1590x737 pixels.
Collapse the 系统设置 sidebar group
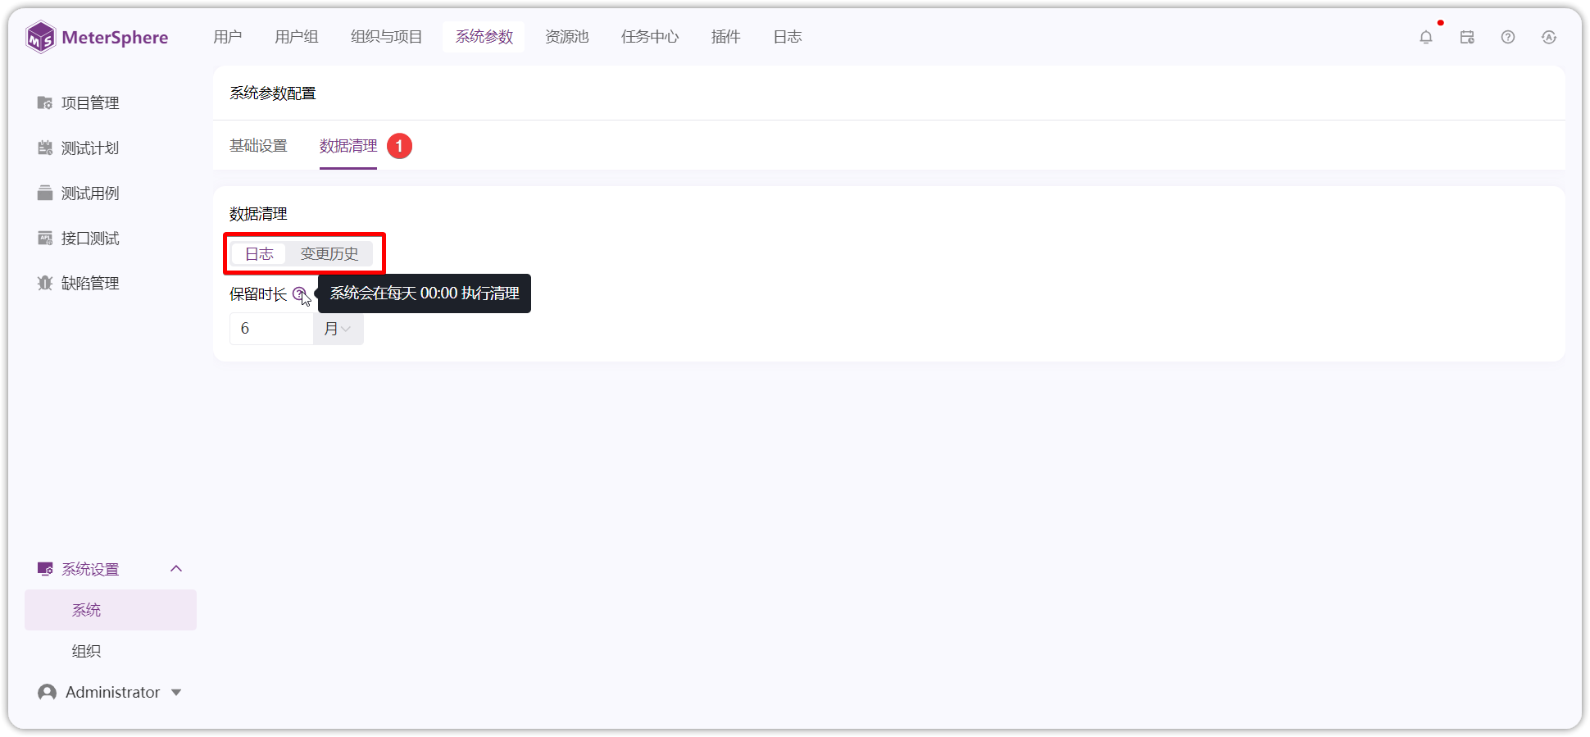pyautogui.click(x=176, y=568)
